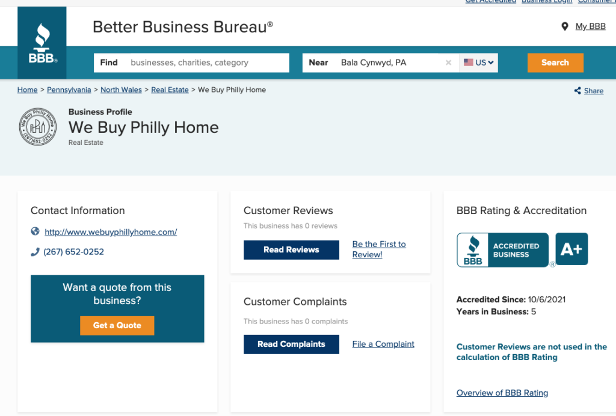The image size is (616, 416).
Task: Click the phone icon beside (267) 652-0252
Action: click(x=35, y=252)
